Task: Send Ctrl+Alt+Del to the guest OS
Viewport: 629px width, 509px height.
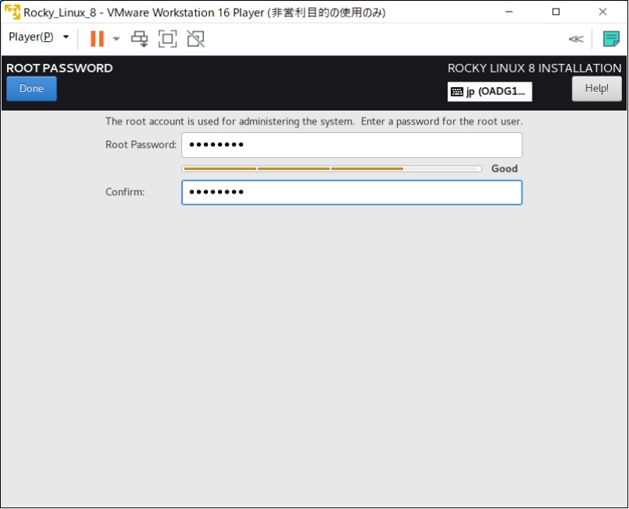Action: pos(141,38)
